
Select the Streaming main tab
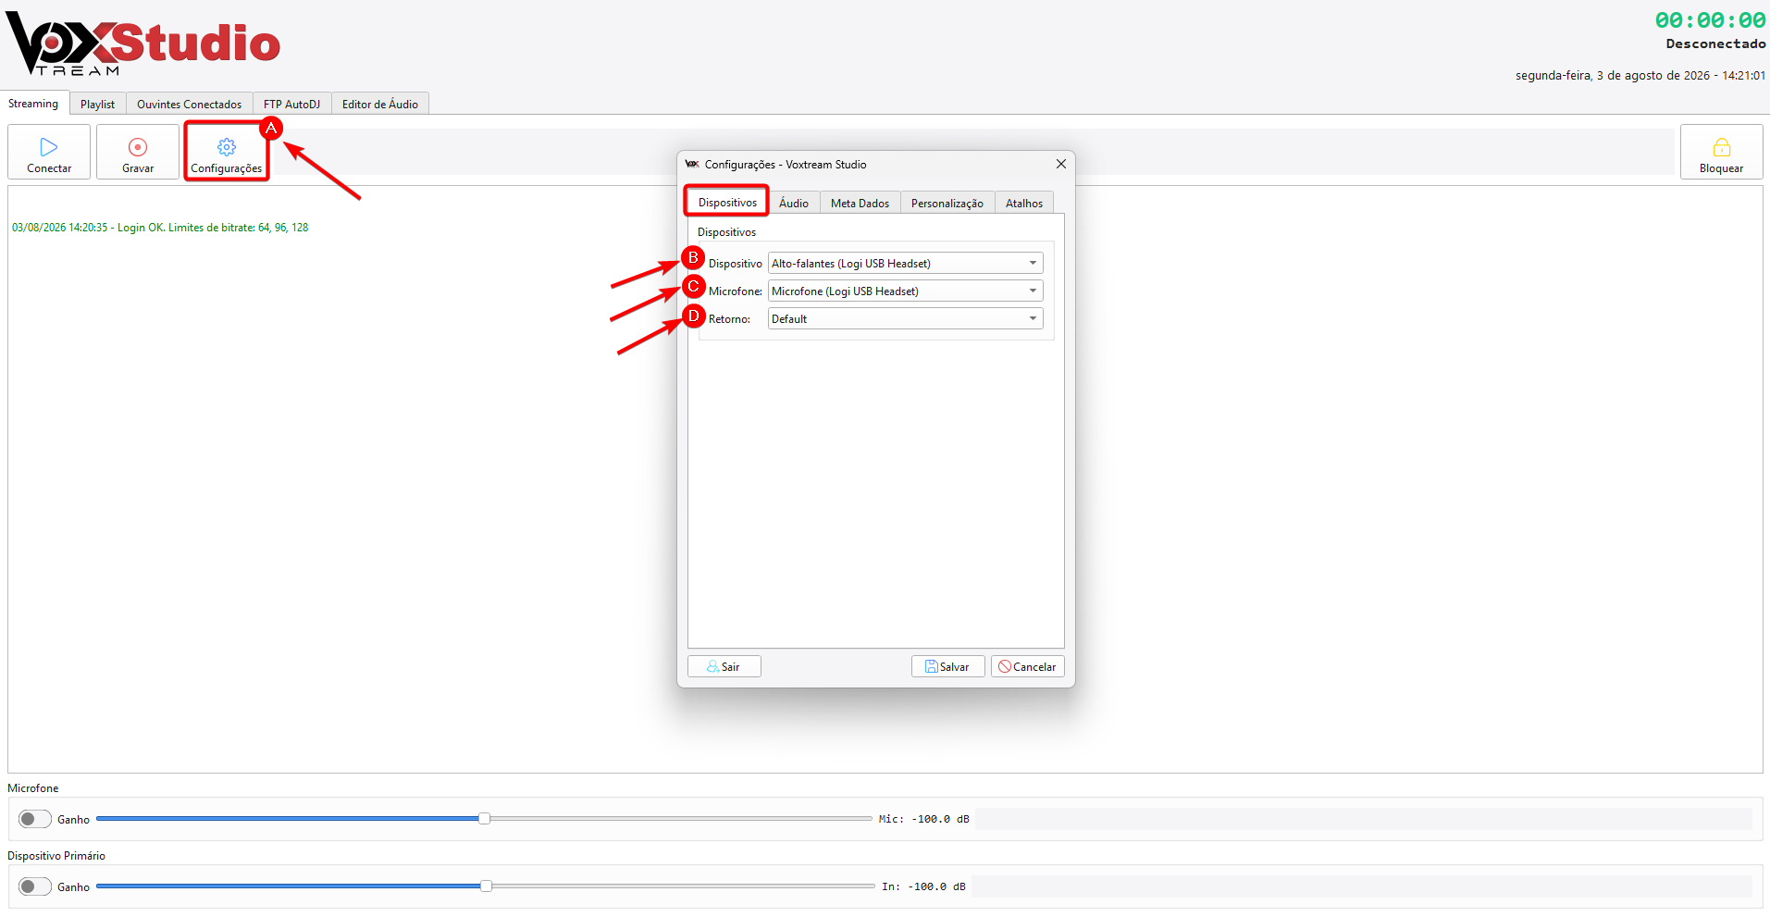point(33,104)
